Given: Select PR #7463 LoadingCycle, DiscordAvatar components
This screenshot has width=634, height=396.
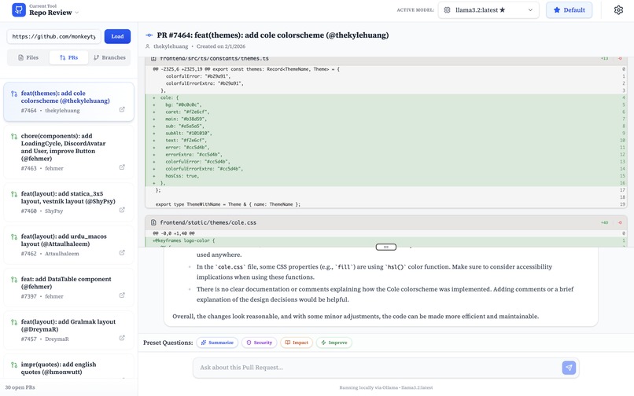Looking at the screenshot, I should click(68, 152).
